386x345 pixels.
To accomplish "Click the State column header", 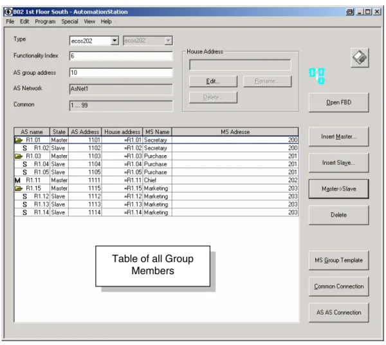I will pos(59,132).
